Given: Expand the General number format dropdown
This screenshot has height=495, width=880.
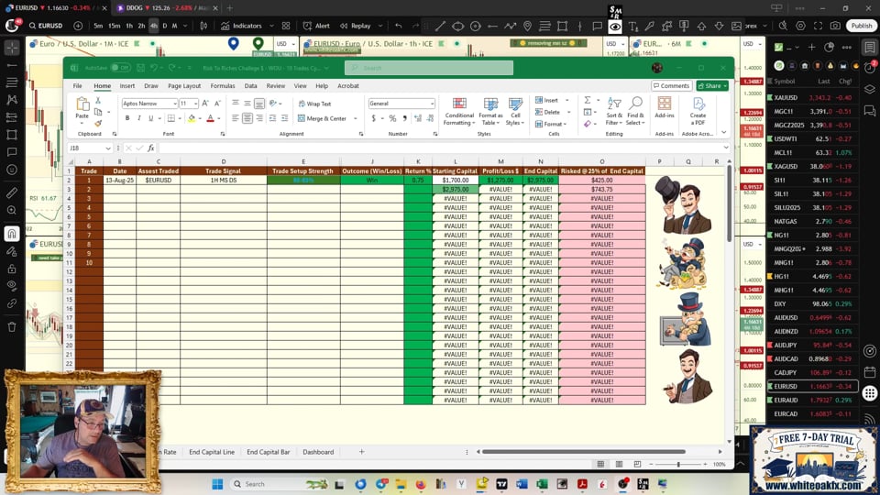Looking at the screenshot, I should tap(432, 104).
